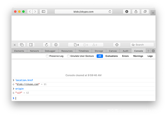The width and height of the screenshot is (167, 116).
Task: Show Safari downloads
Action: coord(127,12)
